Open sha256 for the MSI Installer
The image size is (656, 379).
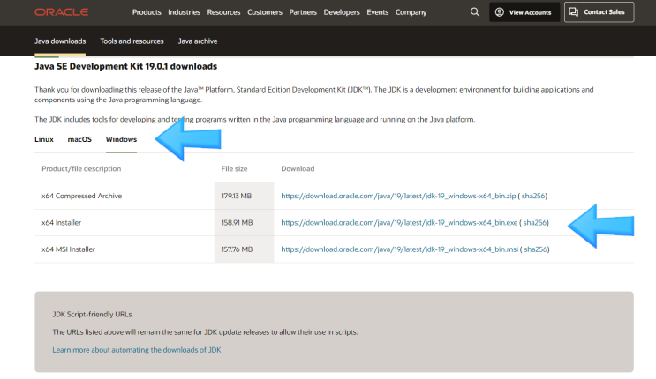[x=536, y=249]
